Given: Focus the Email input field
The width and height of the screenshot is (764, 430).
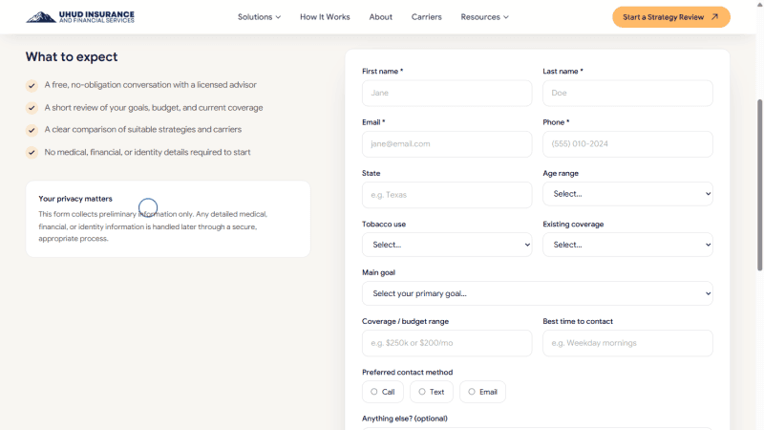Looking at the screenshot, I should (447, 144).
